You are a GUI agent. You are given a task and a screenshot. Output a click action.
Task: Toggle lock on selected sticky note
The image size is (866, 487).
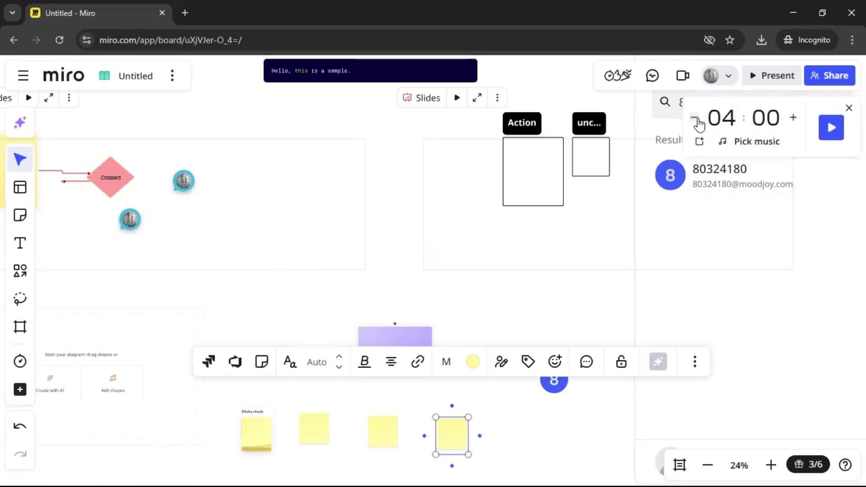point(621,362)
